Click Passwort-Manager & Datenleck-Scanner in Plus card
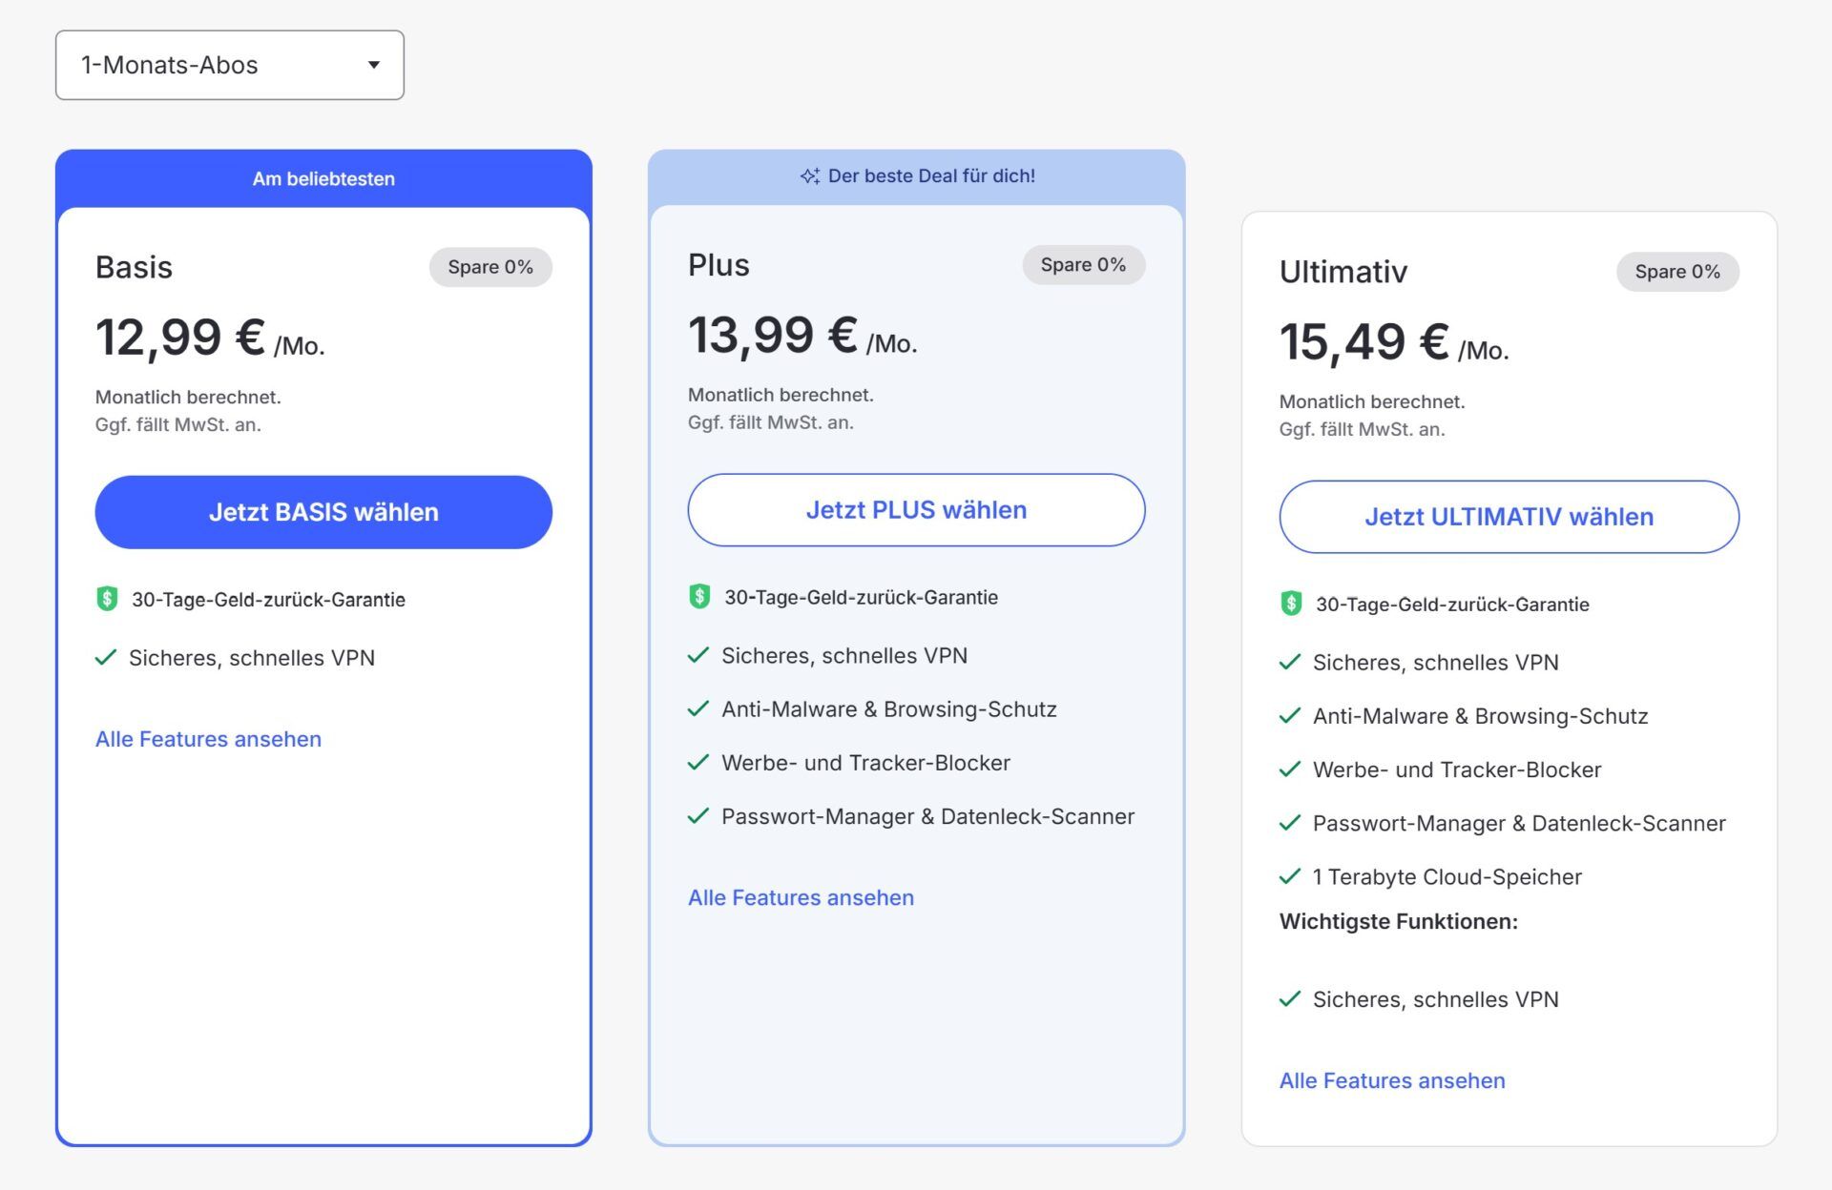 927,816
